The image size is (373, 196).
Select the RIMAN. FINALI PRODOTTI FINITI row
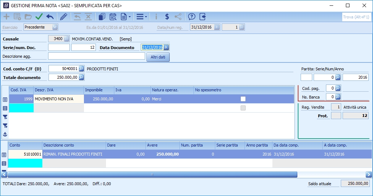[190, 154]
